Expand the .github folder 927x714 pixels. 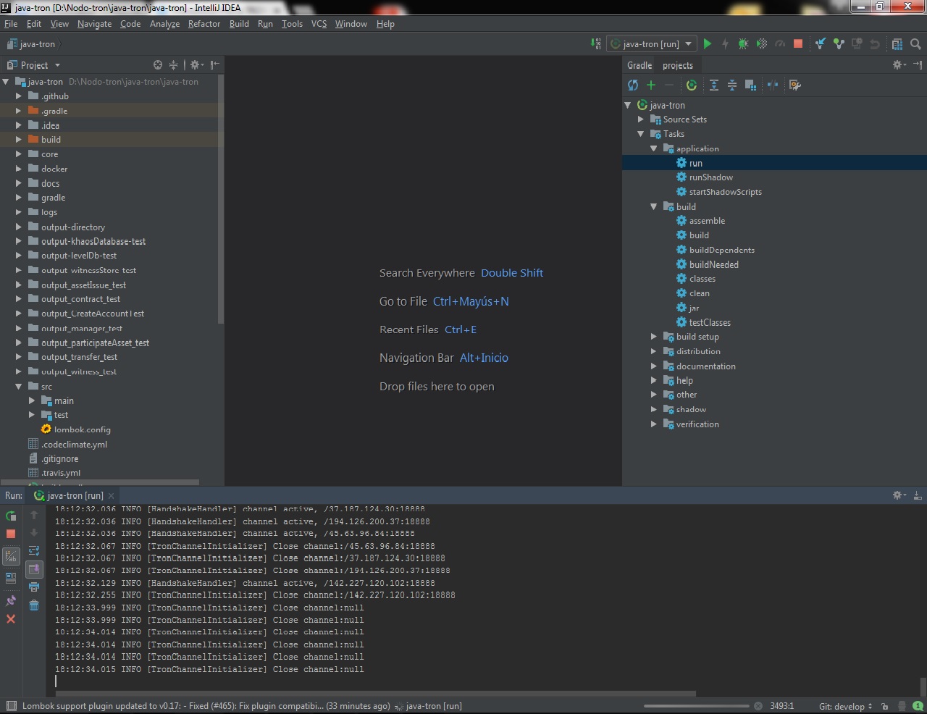(20, 96)
